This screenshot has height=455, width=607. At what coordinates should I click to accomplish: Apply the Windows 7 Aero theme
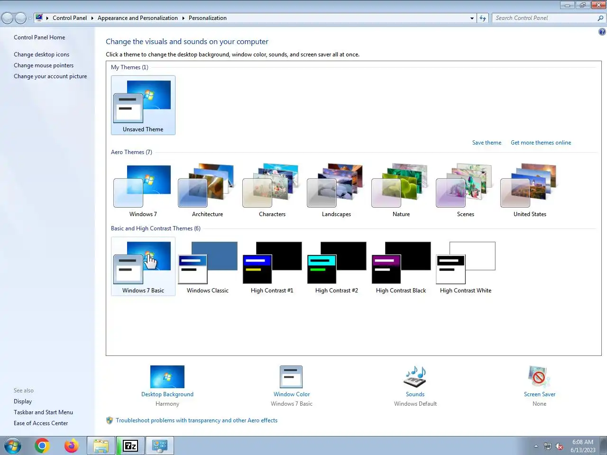[x=143, y=191]
